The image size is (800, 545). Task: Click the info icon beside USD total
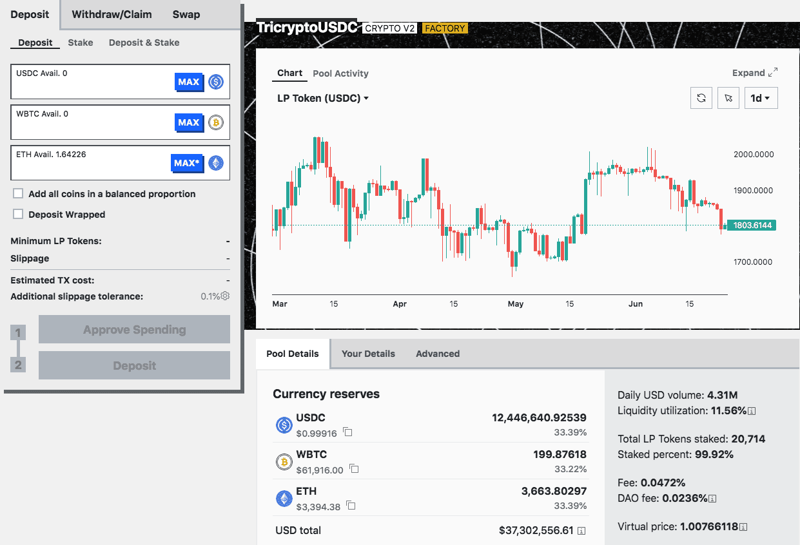click(x=581, y=531)
